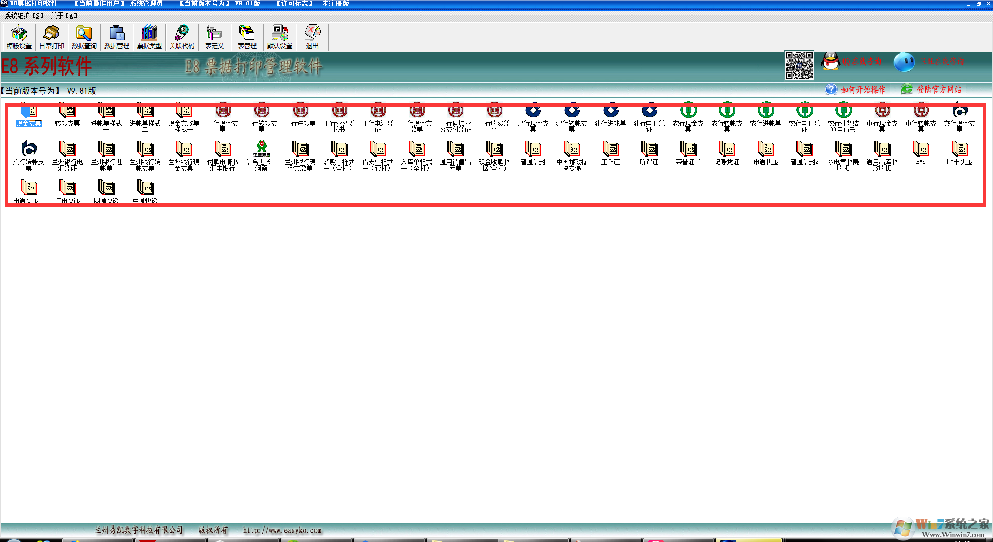This screenshot has height=542, width=993.
Task: Click the QR code image
Action: 799,65
